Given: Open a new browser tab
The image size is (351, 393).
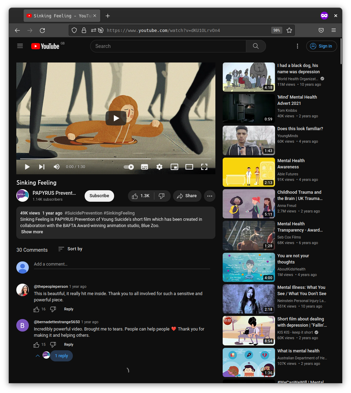Looking at the screenshot, I should pos(108,16).
